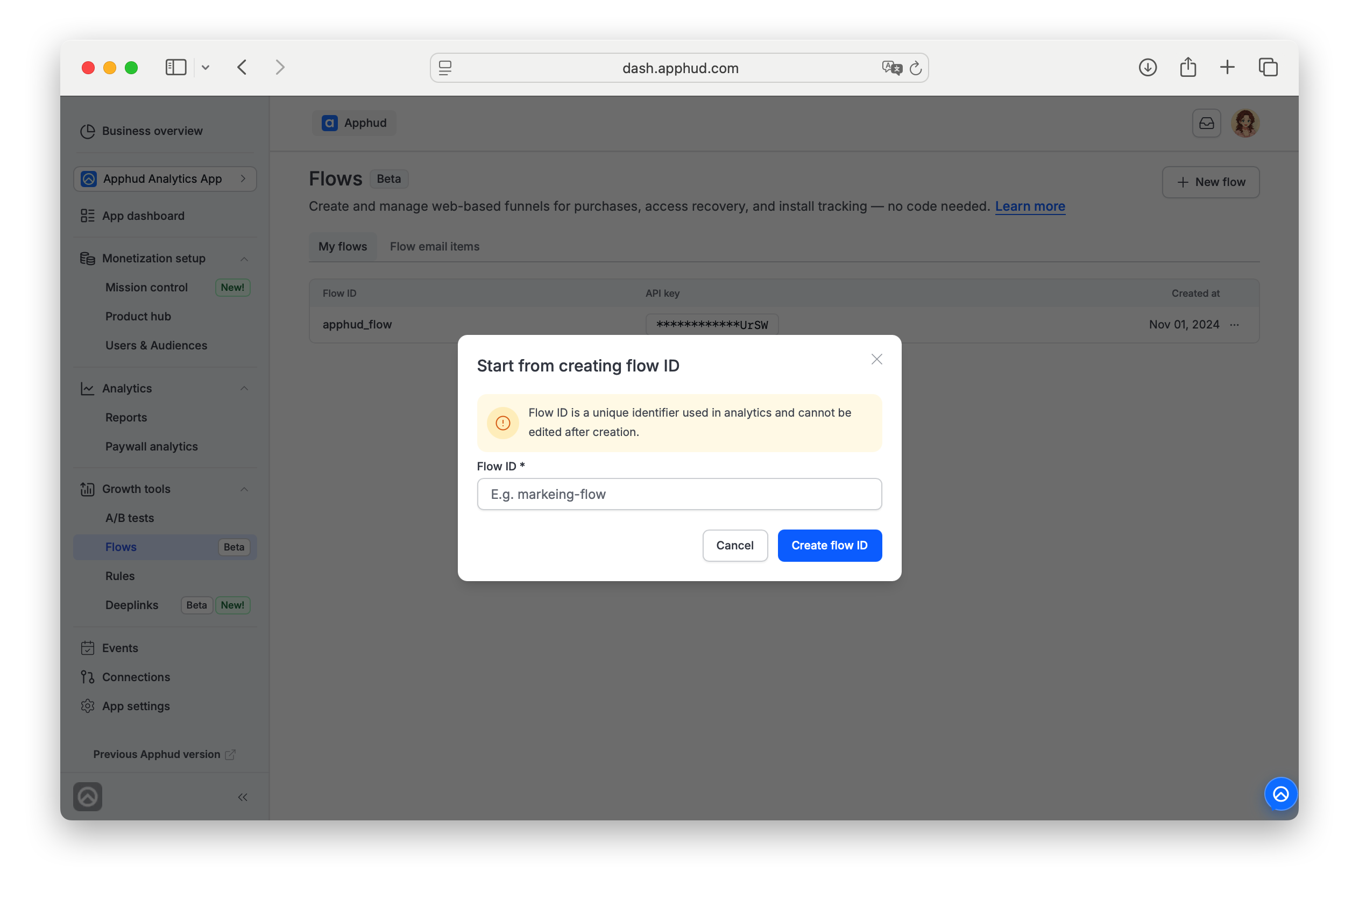
Task: Click the apphud_flow row name
Action: click(x=357, y=324)
